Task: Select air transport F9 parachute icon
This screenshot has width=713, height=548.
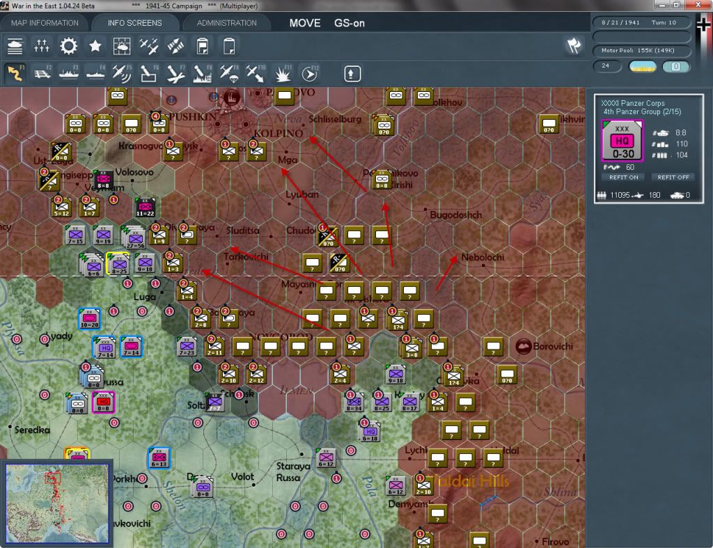Action: tap(228, 73)
